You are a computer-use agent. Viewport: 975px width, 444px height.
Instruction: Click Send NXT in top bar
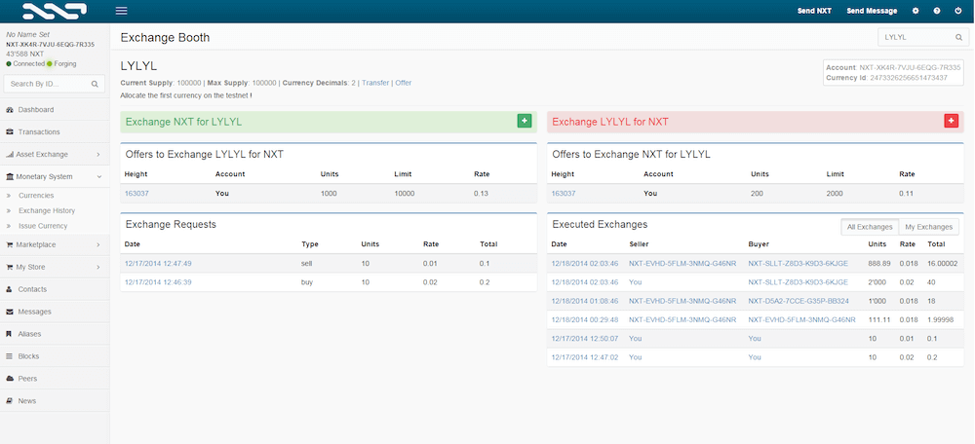pyautogui.click(x=814, y=11)
